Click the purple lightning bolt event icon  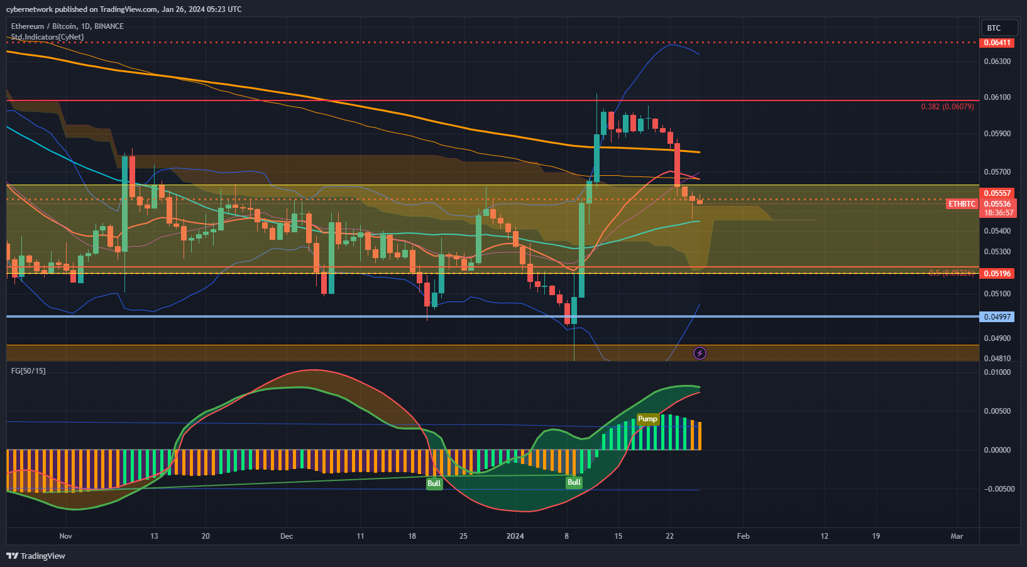pyautogui.click(x=700, y=353)
